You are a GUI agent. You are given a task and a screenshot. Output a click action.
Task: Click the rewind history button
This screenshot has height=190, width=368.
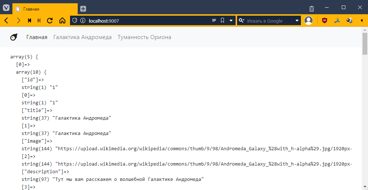click(30, 21)
